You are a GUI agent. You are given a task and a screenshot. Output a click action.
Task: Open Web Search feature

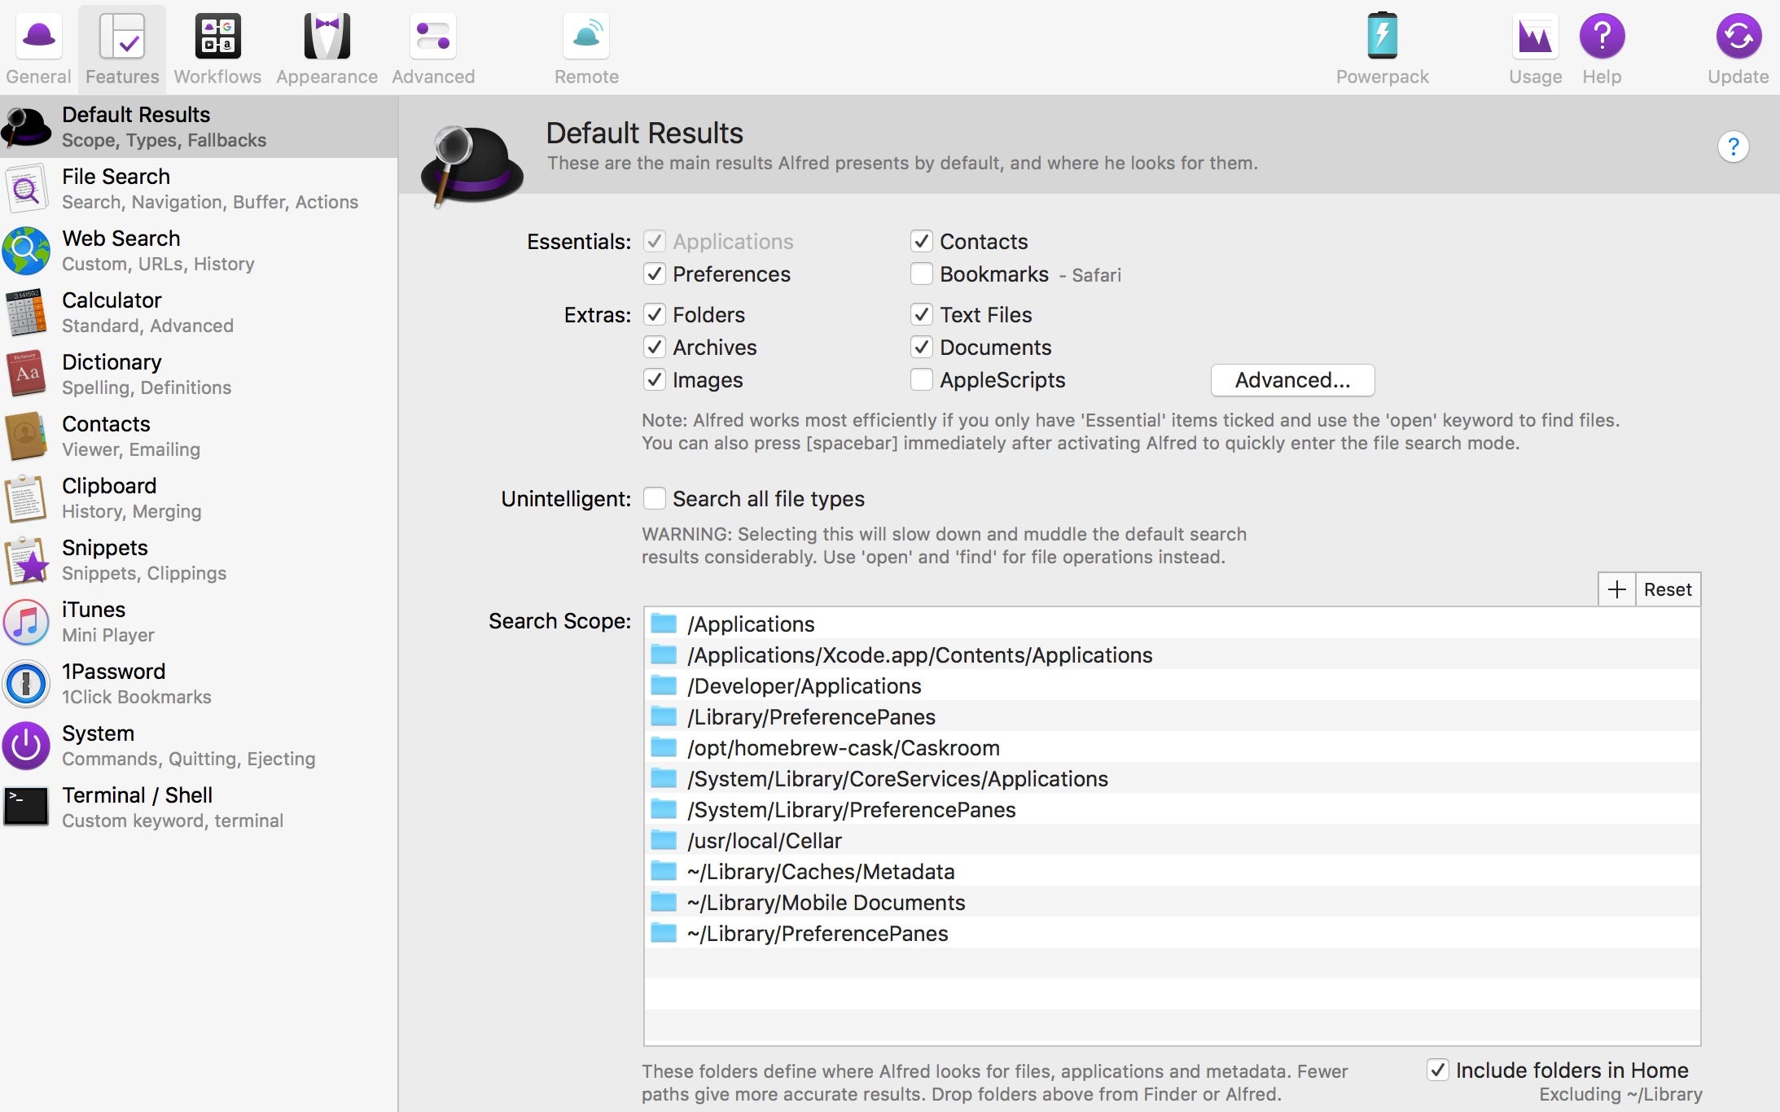pos(199,250)
